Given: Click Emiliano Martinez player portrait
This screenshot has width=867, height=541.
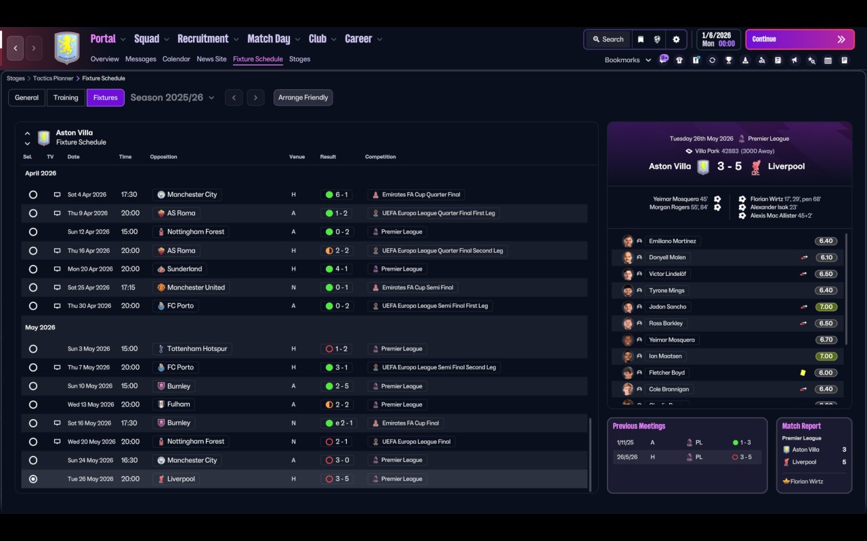Looking at the screenshot, I should (x=628, y=241).
